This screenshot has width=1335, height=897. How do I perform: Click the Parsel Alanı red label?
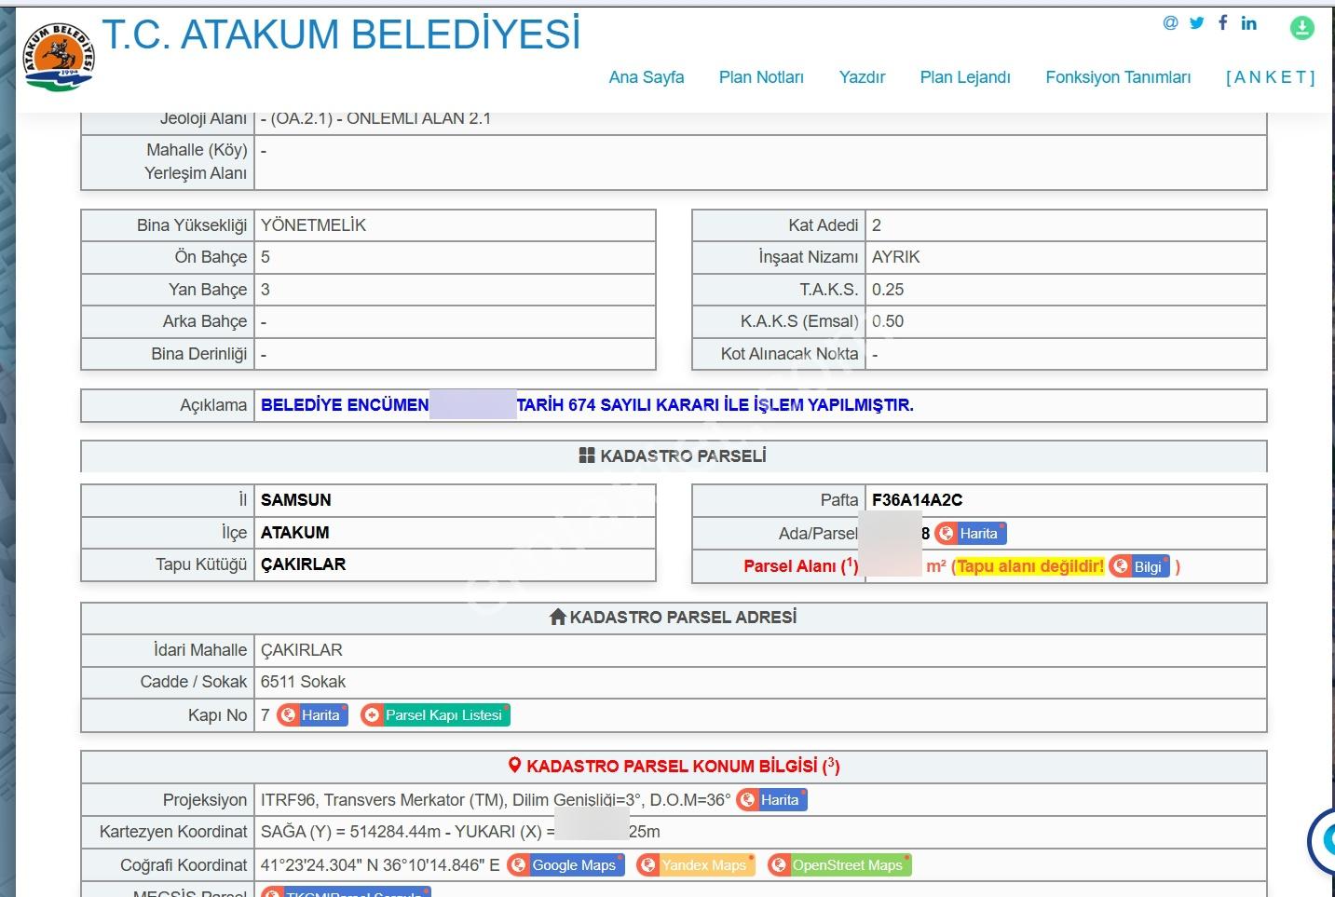[x=800, y=565]
